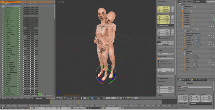Click the Object properties tab icon
This screenshot has height=110, width=215.
192,80
